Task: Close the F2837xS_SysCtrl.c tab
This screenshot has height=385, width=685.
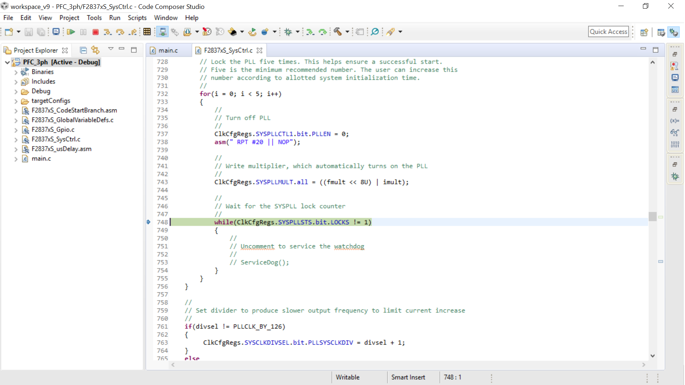Action: coord(259,51)
